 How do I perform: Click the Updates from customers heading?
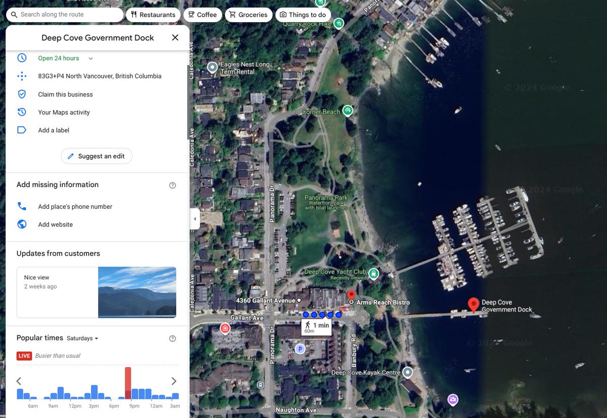58,254
